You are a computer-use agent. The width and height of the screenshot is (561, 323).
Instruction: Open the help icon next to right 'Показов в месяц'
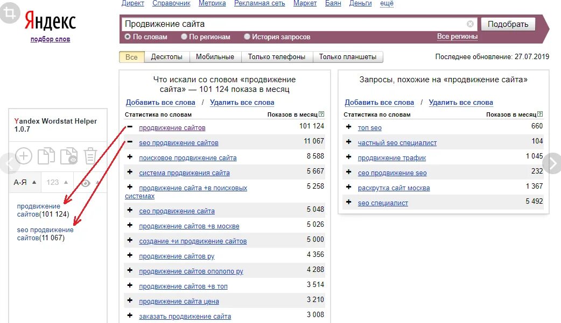[x=540, y=114]
